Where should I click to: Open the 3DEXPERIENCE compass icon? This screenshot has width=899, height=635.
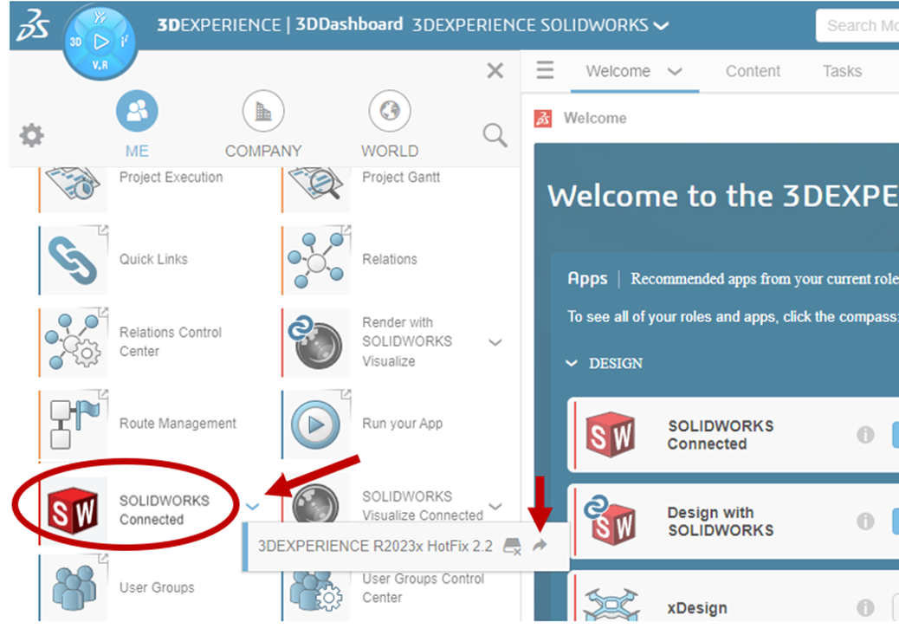pyautogui.click(x=100, y=41)
